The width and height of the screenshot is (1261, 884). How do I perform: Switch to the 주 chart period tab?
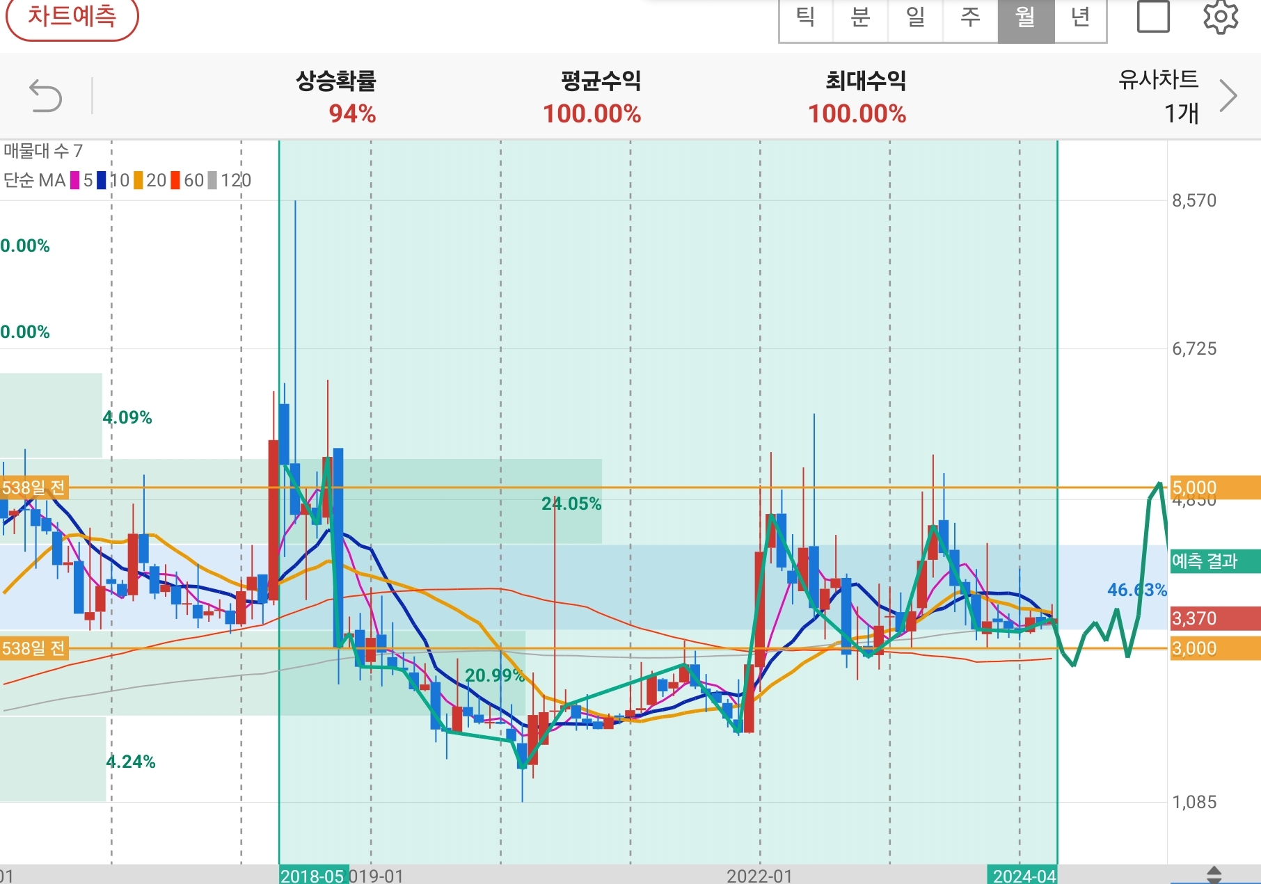coord(971,19)
